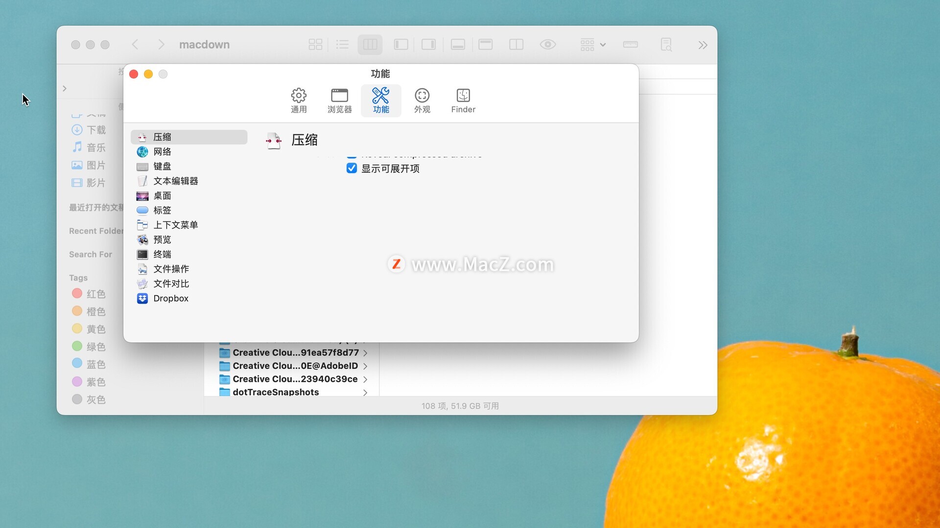
Task: Go forward in the macdown window
Action: [x=161, y=44]
